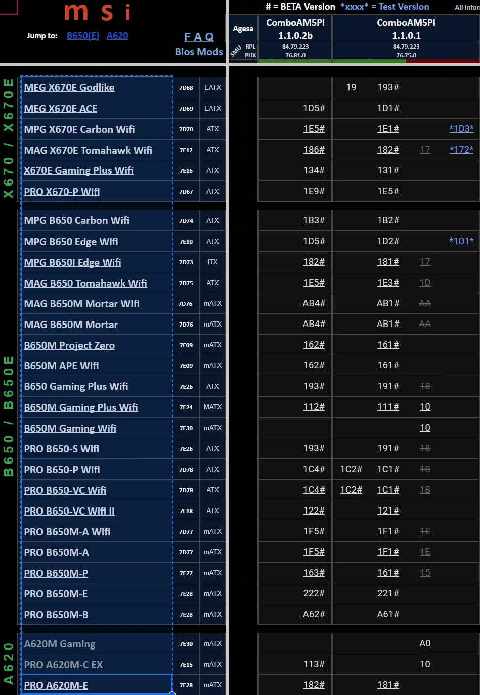The height and width of the screenshot is (695, 480).
Task: Click AB4# in MAG B650M Mortar Wifi row
Action: coord(314,303)
